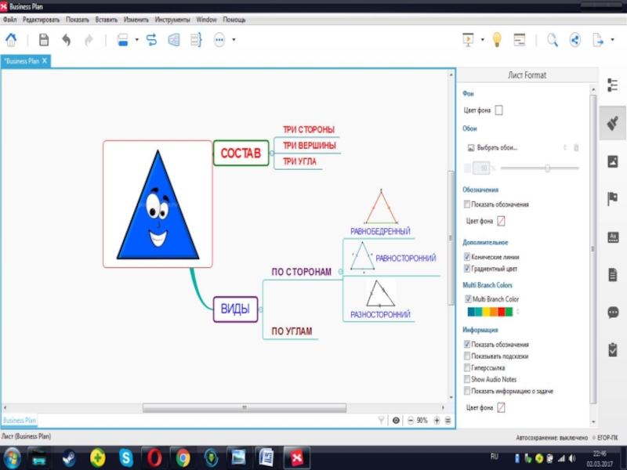Open the Инструменты menu
Viewport: 627px width, 470px height.
[172, 19]
